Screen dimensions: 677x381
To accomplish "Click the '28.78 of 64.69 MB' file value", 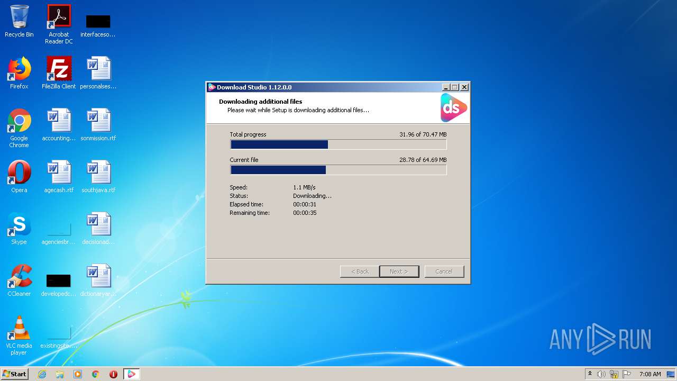I will [423, 160].
